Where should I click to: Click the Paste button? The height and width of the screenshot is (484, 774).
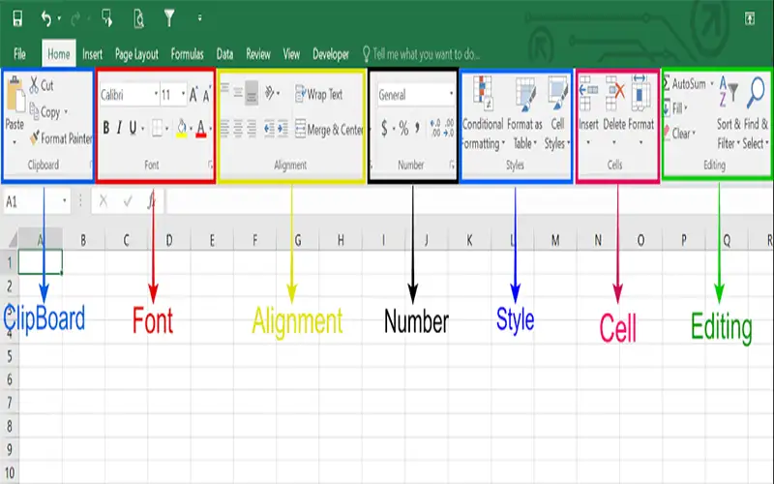tap(15, 106)
